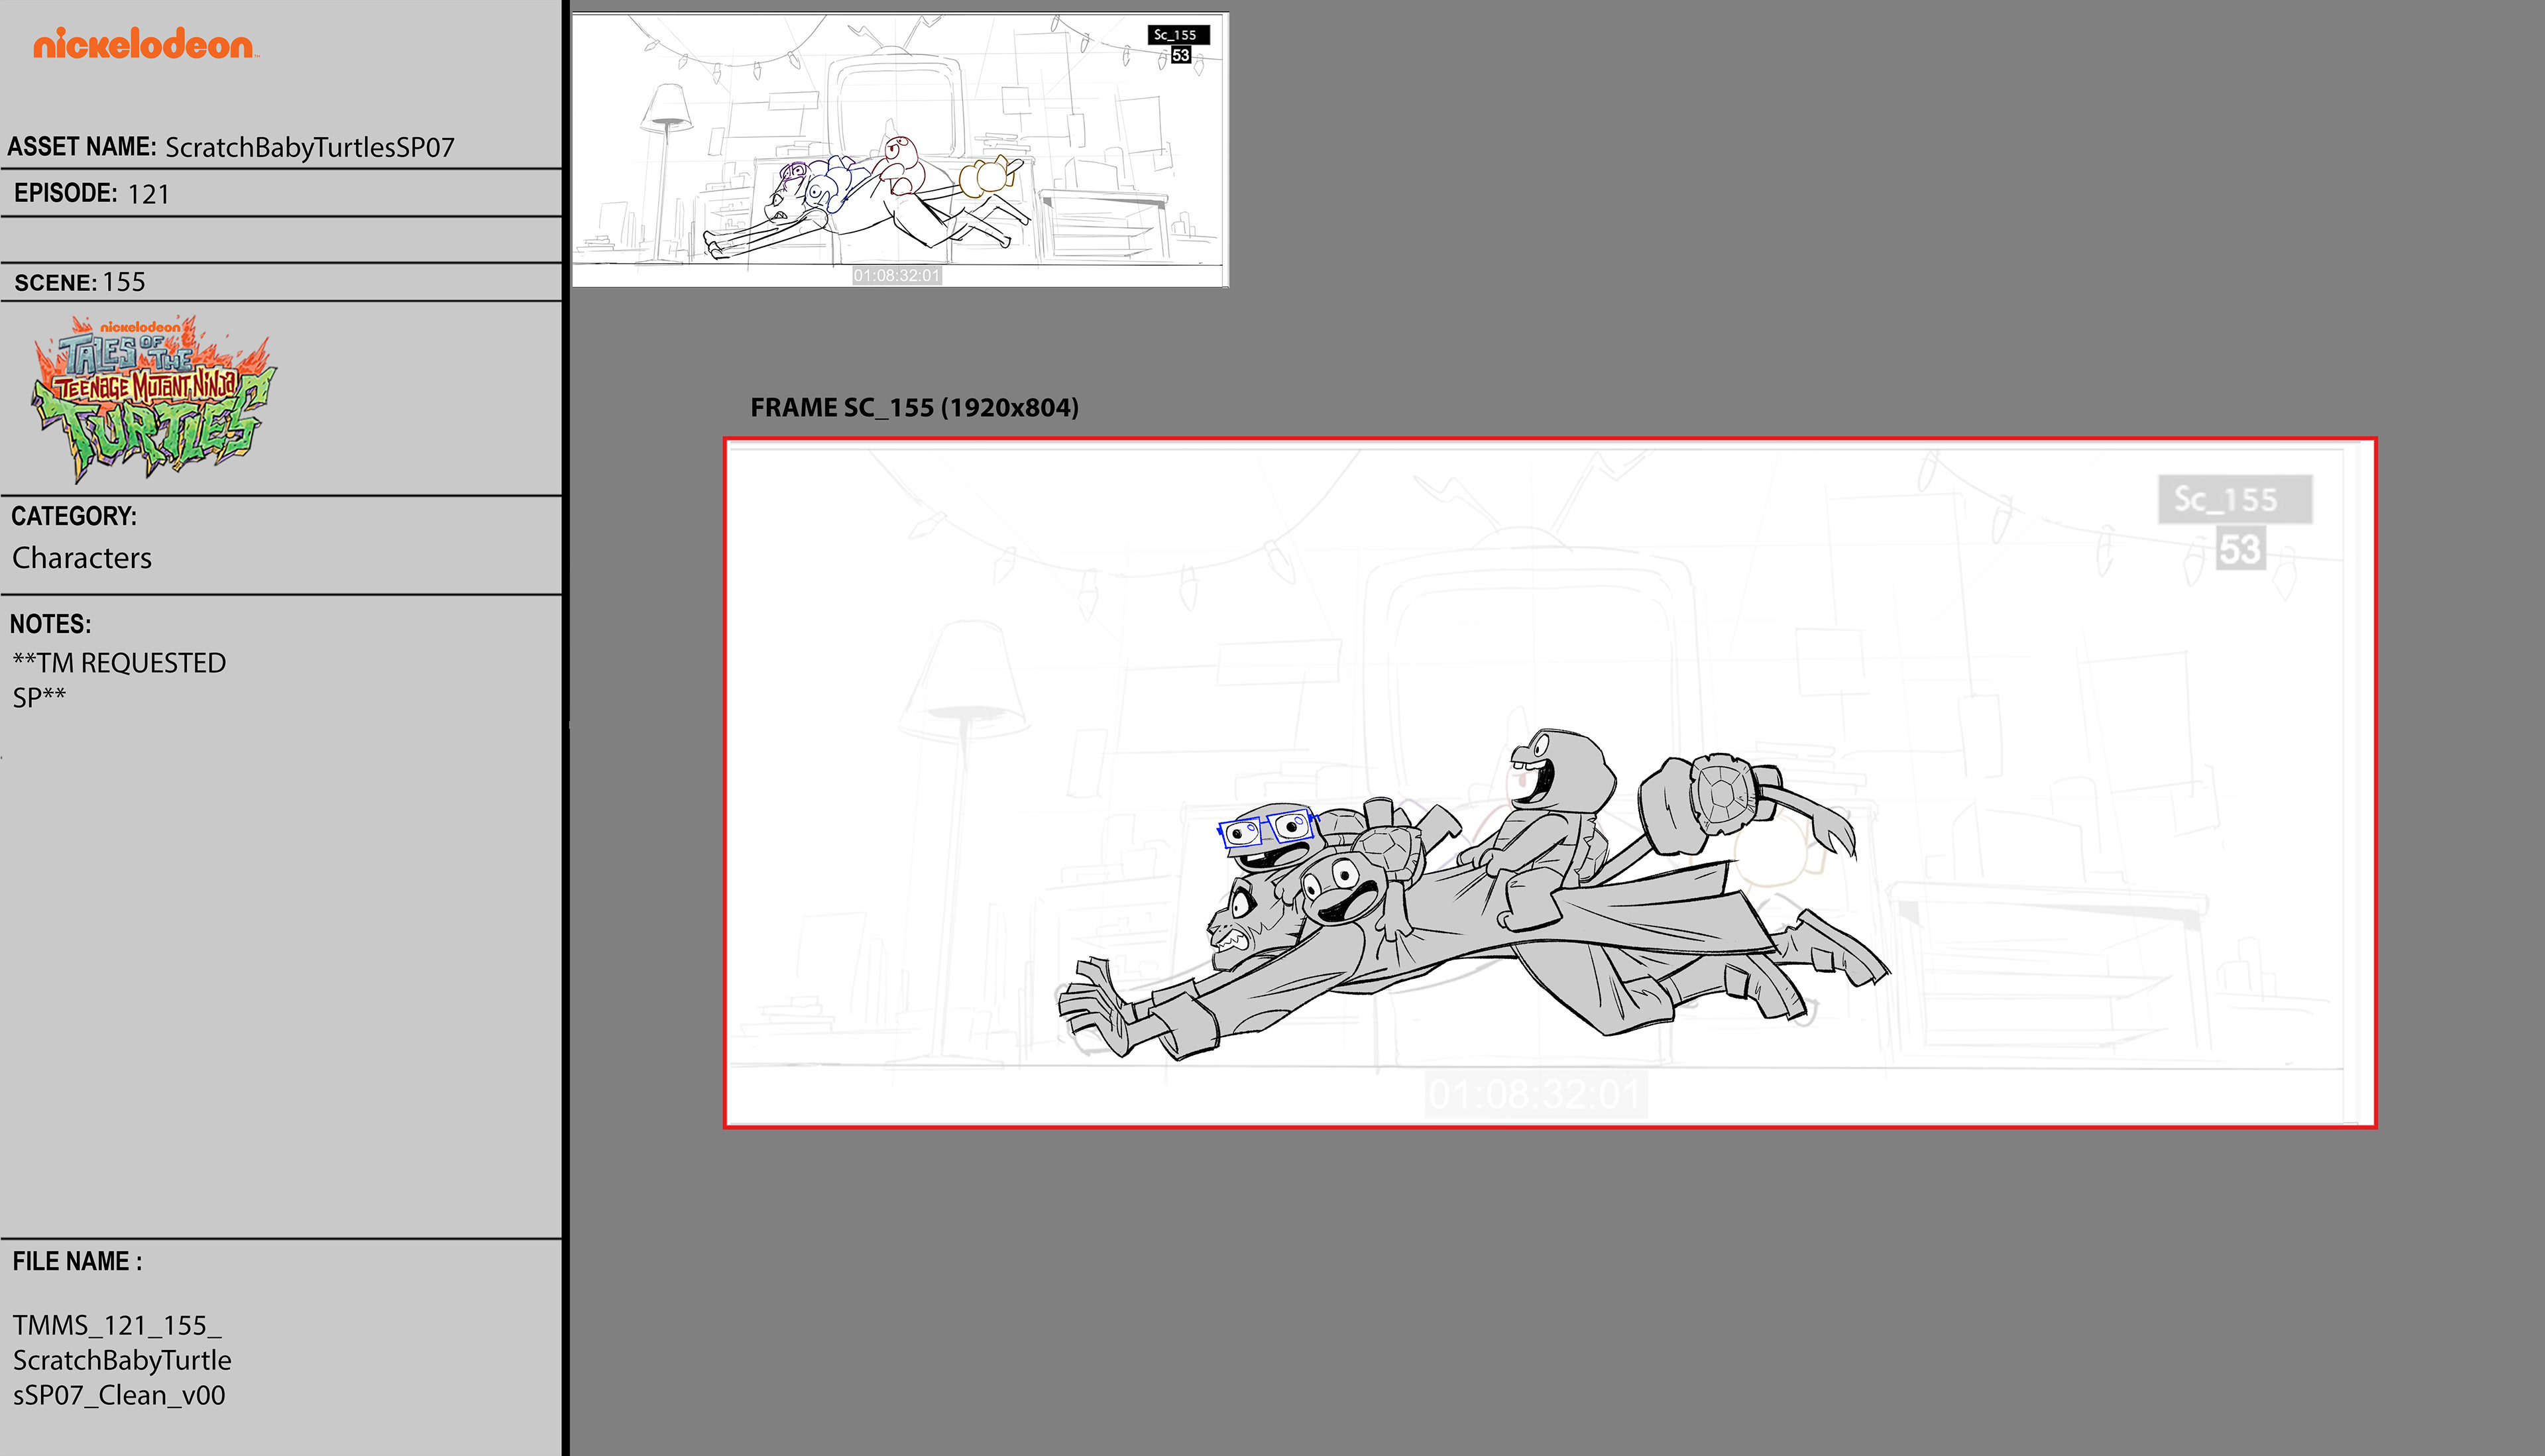Click the Scene 155 field
The width and height of the screenshot is (2545, 1456).
tap(124, 282)
